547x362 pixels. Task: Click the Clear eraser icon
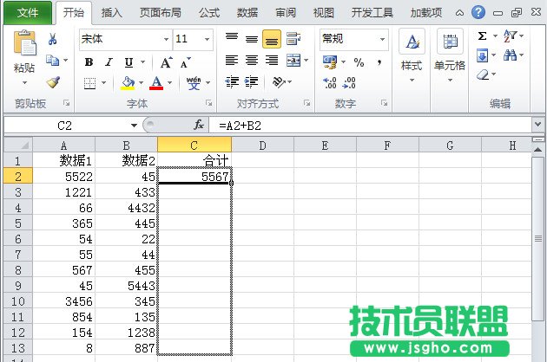(x=483, y=74)
